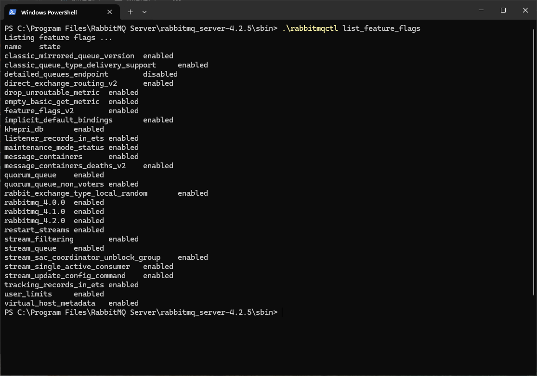
Task: Click drop_unroutable_metric row
Action: (x=72, y=93)
